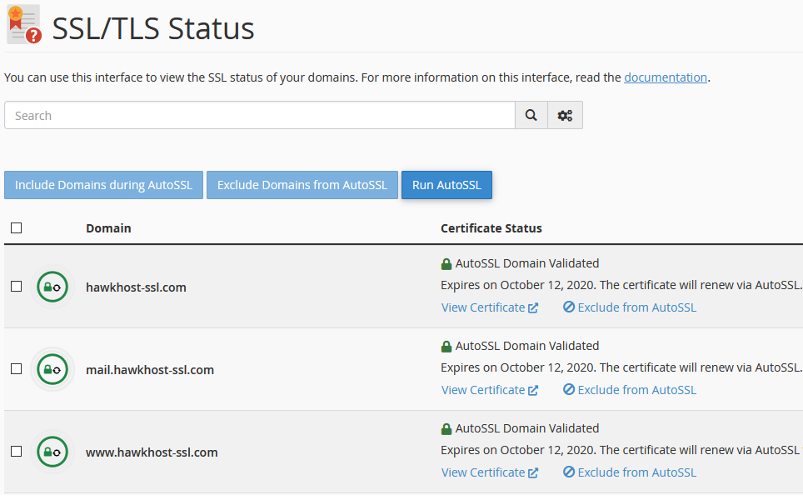
Task: Open the search settings gear icon
Action: 565,115
